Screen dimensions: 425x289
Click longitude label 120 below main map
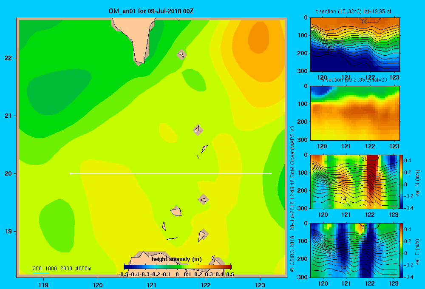[98, 285]
